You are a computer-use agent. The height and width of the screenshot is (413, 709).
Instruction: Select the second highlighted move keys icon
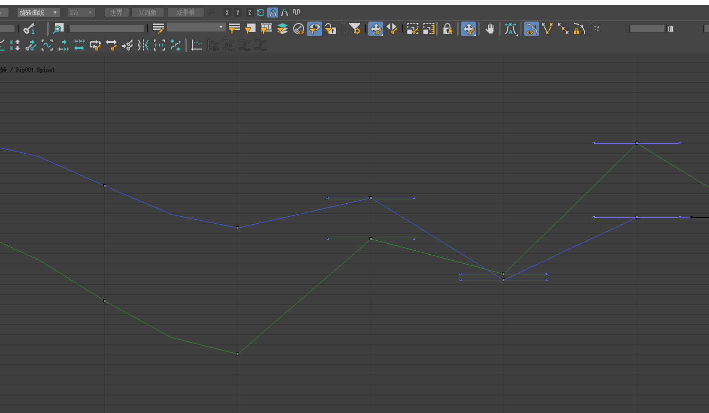click(x=468, y=29)
